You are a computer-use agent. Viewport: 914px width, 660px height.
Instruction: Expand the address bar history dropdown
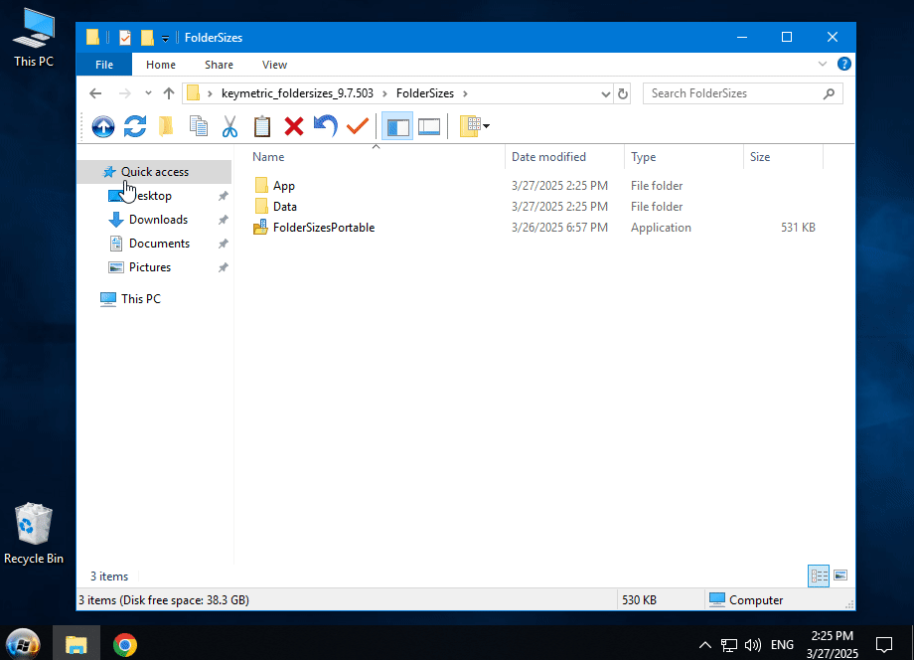[606, 93]
